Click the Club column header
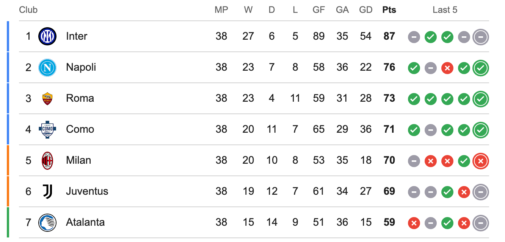Viewport: 505px width, 242px height. [28, 10]
